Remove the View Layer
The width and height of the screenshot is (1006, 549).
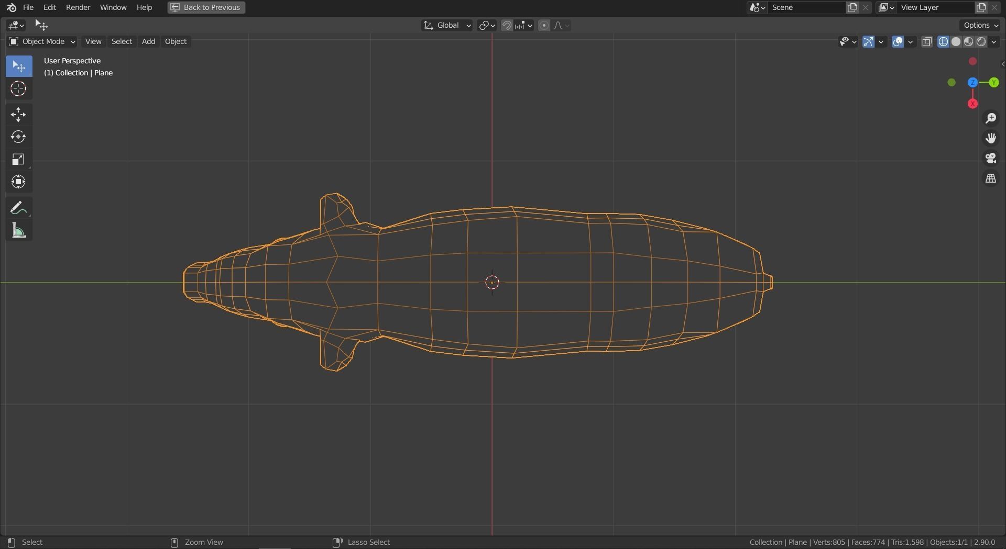click(x=994, y=7)
